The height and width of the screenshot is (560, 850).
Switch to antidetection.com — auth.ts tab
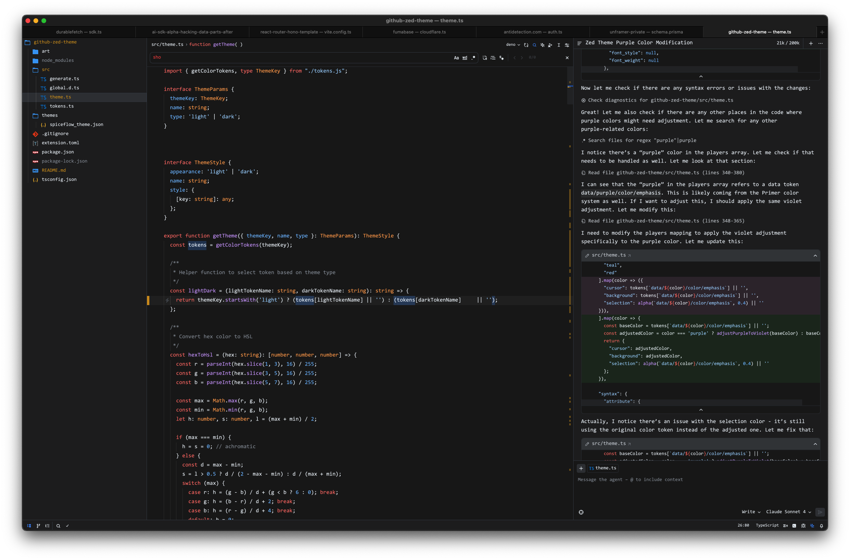(533, 32)
